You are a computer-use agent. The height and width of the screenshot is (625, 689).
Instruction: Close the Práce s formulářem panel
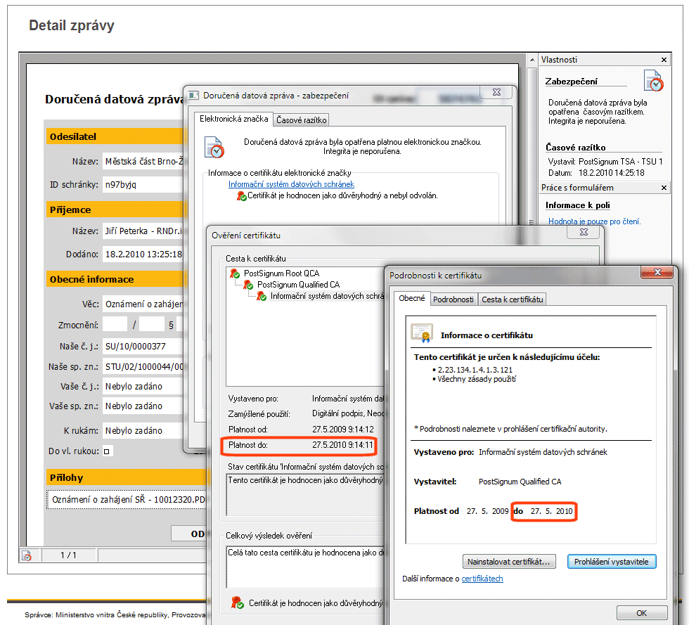(x=664, y=188)
